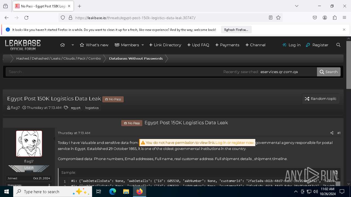This screenshot has width=351, height=197.
Task: Click tracking protection shield icon
Action: tap(63, 18)
